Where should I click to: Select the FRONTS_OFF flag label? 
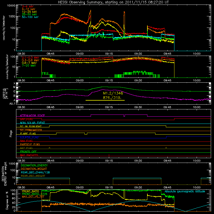pyautogui.click(x=28, y=151)
